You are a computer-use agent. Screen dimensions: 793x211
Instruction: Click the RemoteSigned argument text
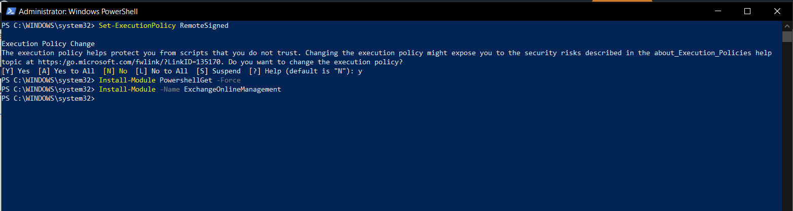tap(204, 25)
